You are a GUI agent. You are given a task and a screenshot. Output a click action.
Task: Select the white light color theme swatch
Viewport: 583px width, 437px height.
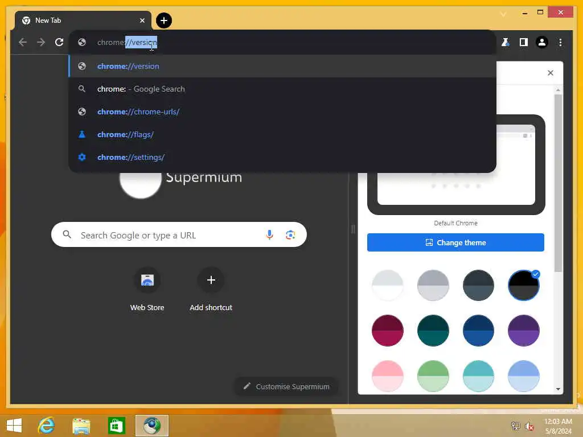[x=387, y=286]
